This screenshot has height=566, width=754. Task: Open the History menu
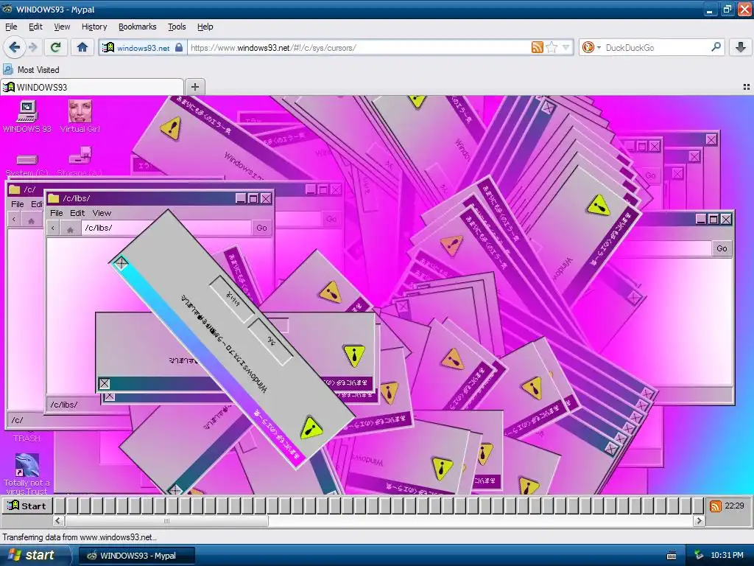coord(94,27)
